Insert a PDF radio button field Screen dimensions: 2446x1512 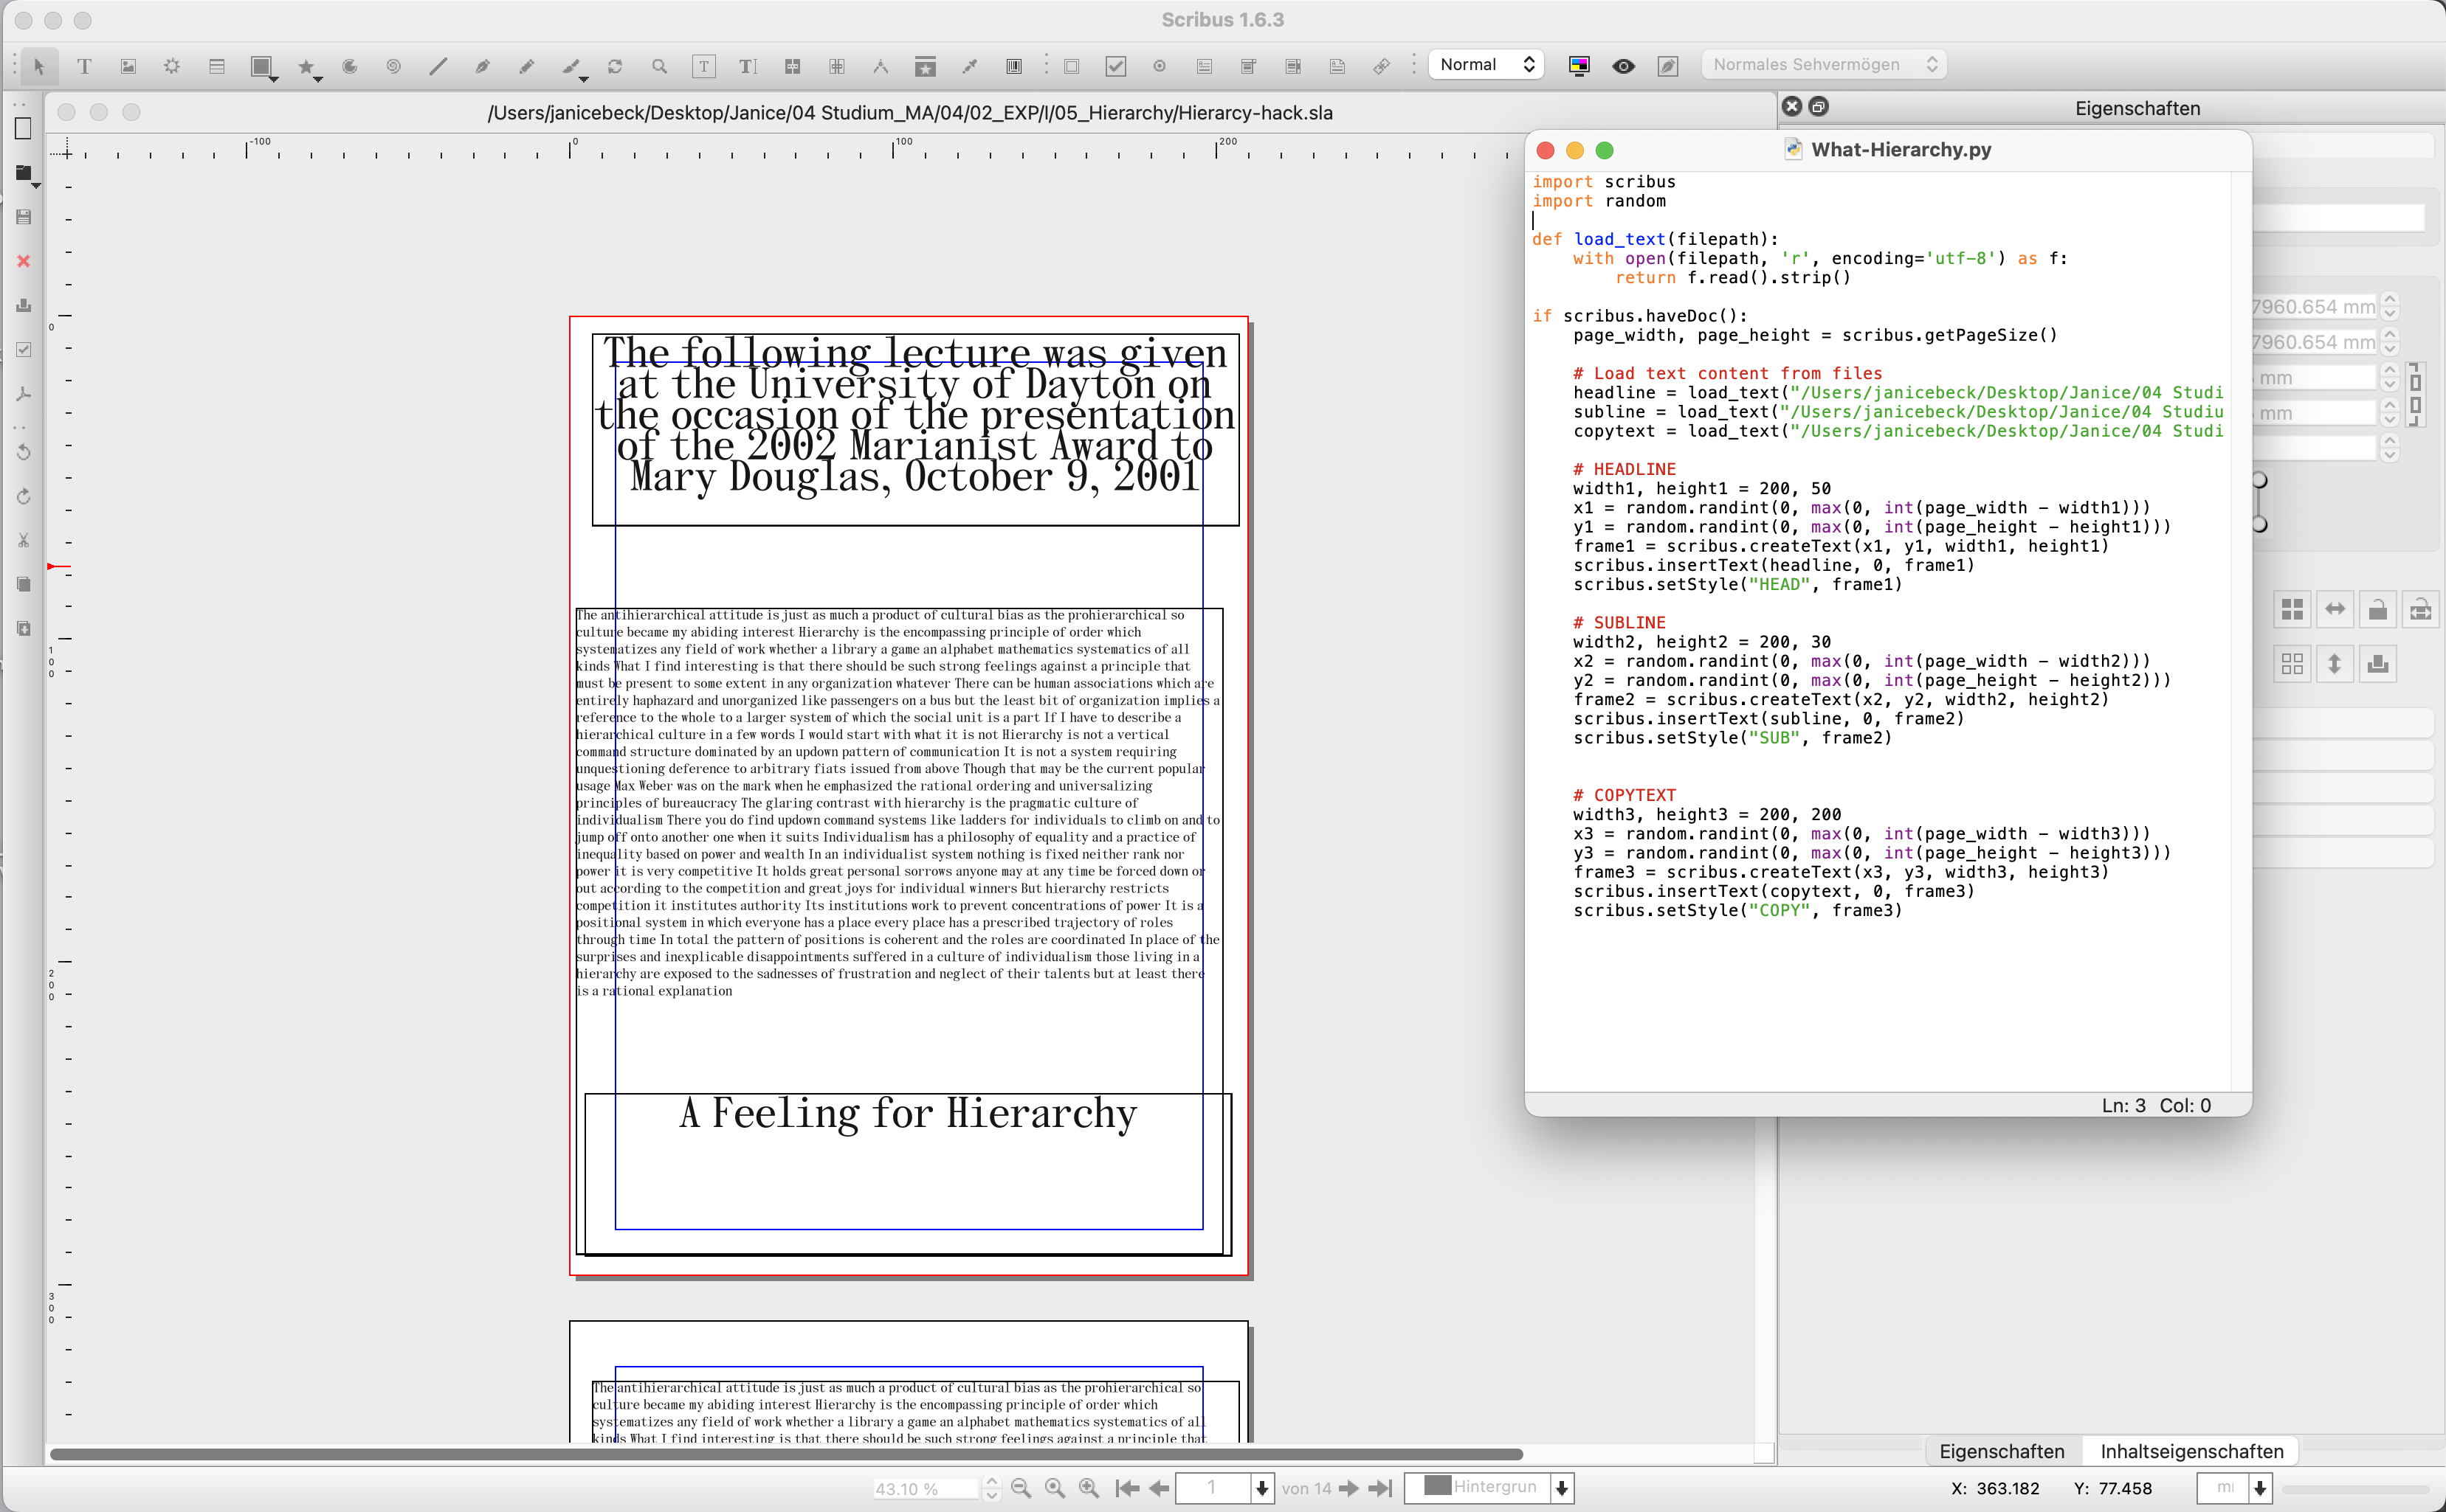click(1160, 66)
